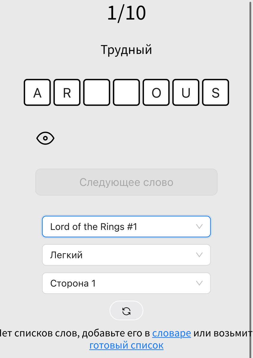
Task: Click the letter tile showing A
Action: point(37,92)
